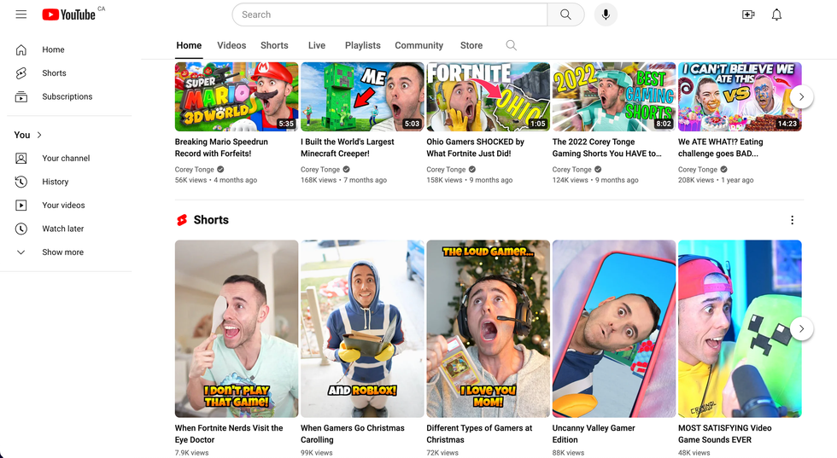Go to the YouTube logo home
Viewport: 837px width, 458px height.
pyautogui.click(x=69, y=14)
